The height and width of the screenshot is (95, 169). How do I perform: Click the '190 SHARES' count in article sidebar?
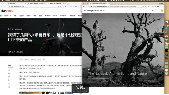[x=10, y=66]
